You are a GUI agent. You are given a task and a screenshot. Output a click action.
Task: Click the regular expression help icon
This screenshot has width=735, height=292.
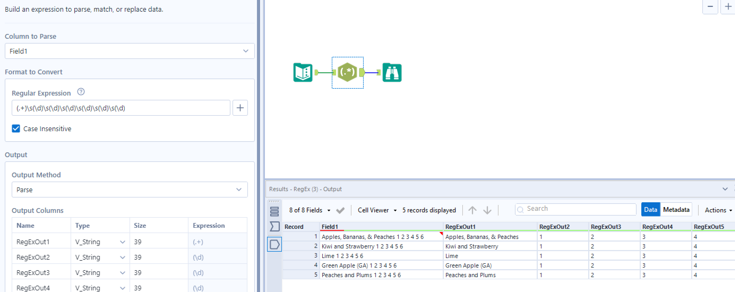(x=81, y=92)
